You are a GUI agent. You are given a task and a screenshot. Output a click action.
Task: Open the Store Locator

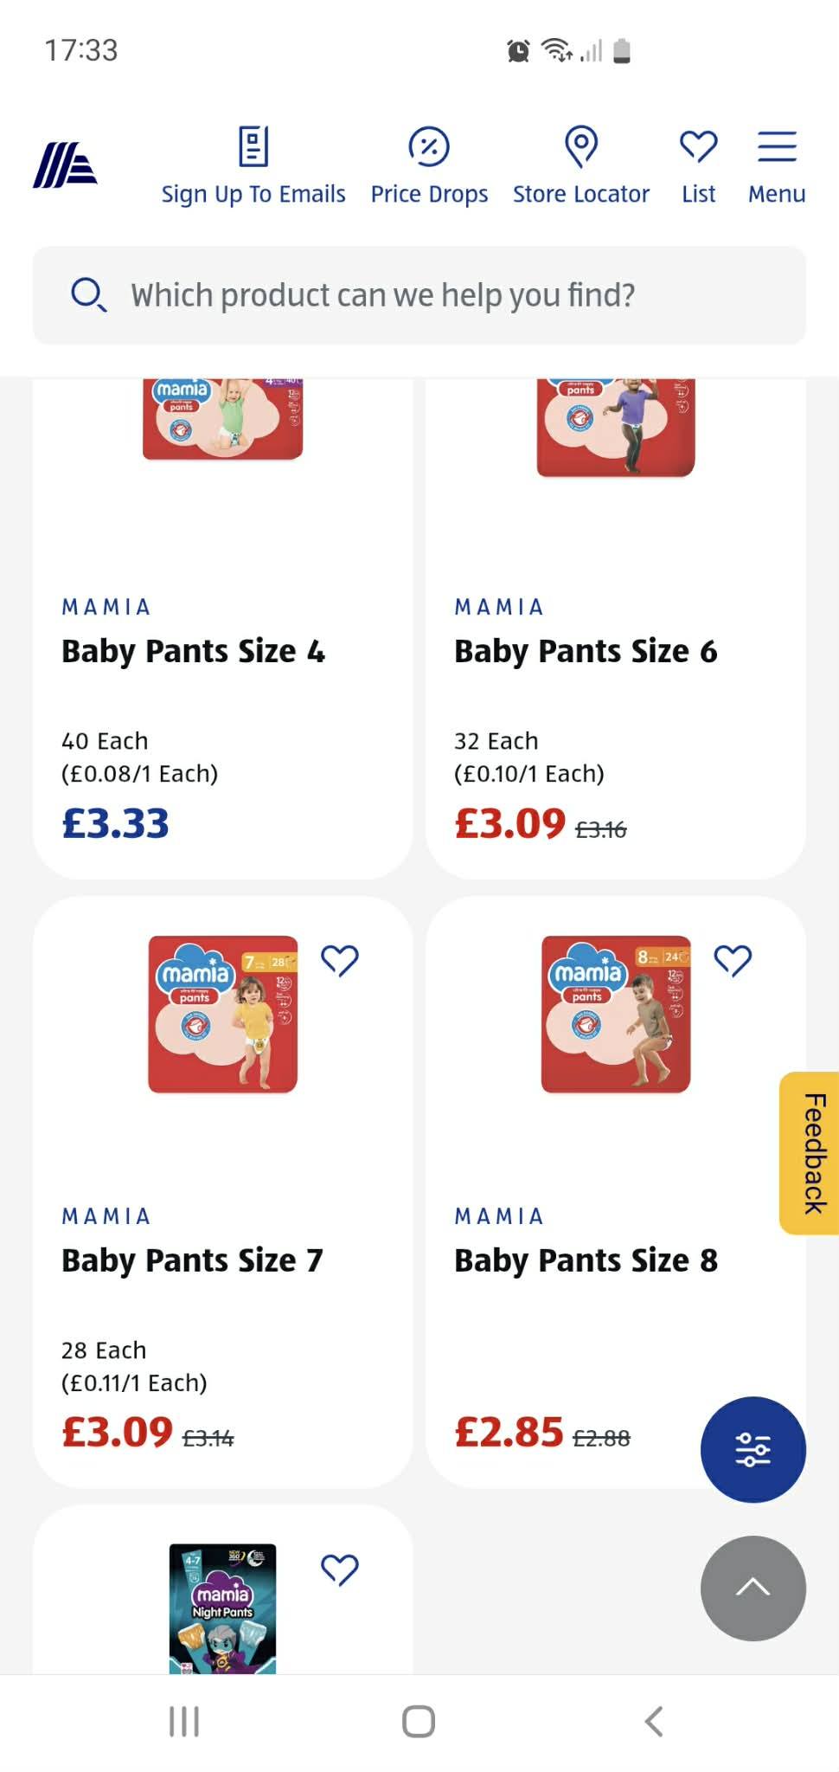[581, 166]
